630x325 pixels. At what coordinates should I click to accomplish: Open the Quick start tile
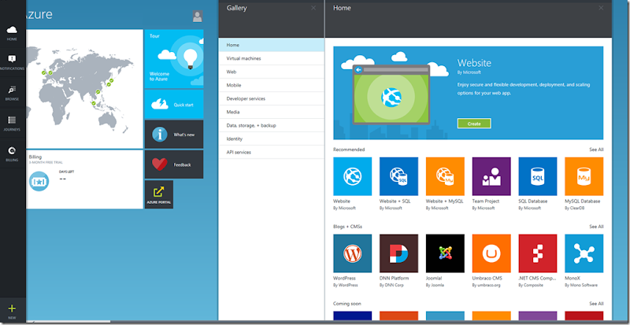click(173, 105)
